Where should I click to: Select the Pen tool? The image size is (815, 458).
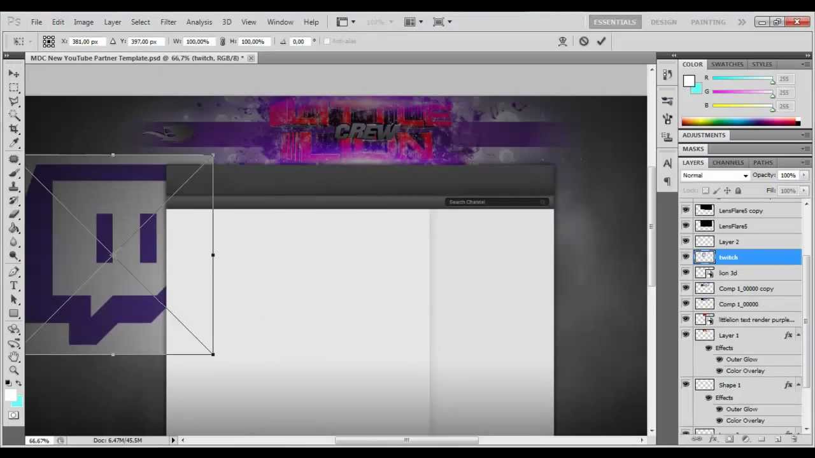coord(13,272)
